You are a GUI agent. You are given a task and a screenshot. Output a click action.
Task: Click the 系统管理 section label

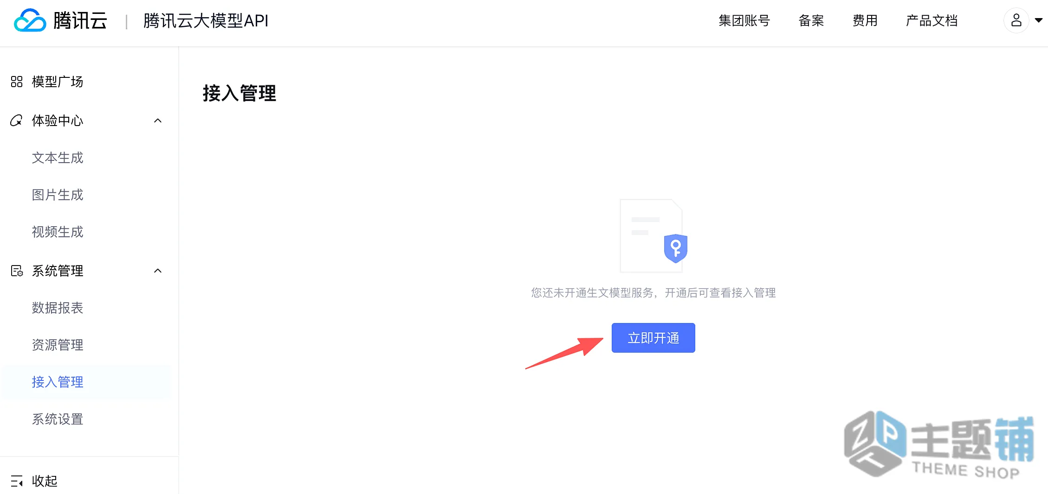58,271
